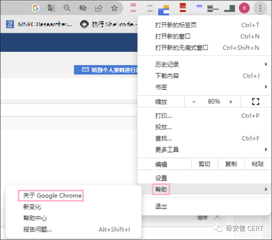272x240 pixels.
Task: Decrease zoom with the minus button
Action: click(194, 101)
